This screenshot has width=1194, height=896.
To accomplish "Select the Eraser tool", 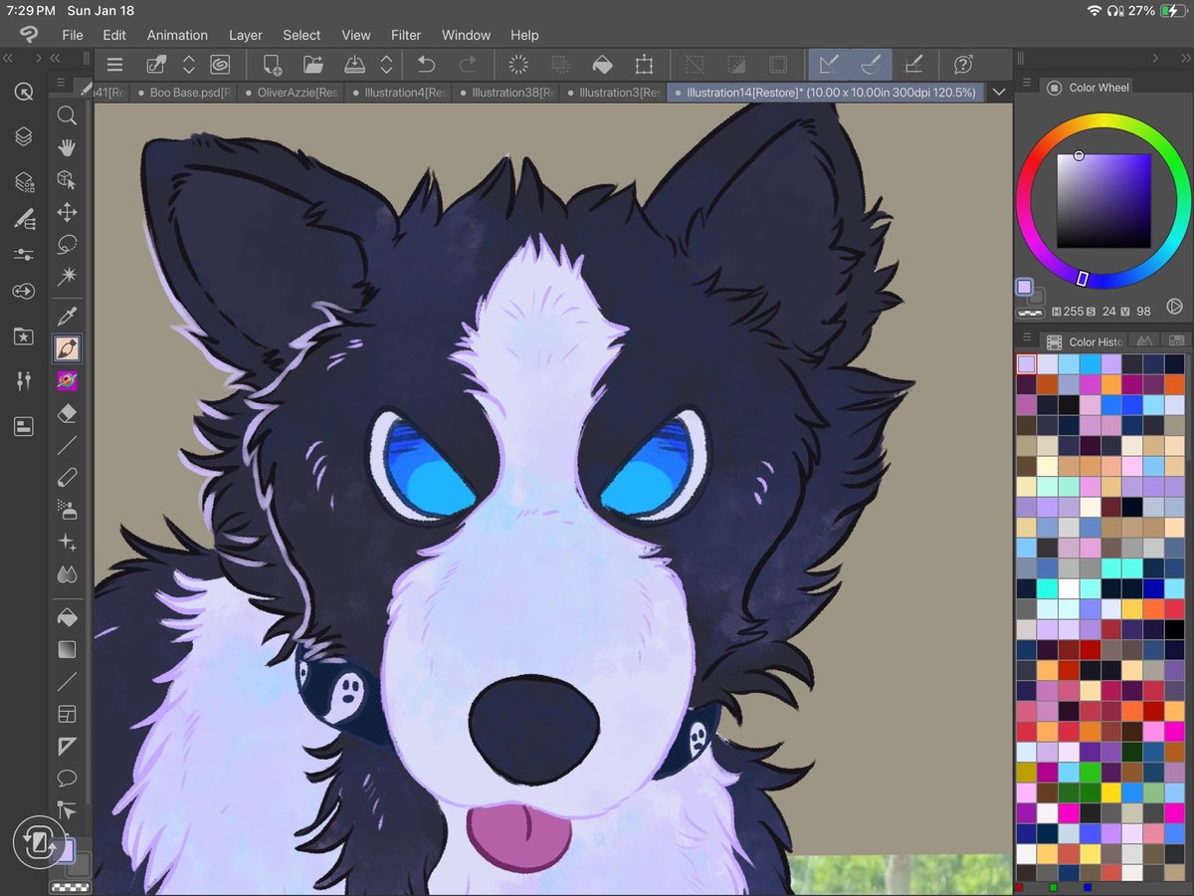I will tap(67, 413).
